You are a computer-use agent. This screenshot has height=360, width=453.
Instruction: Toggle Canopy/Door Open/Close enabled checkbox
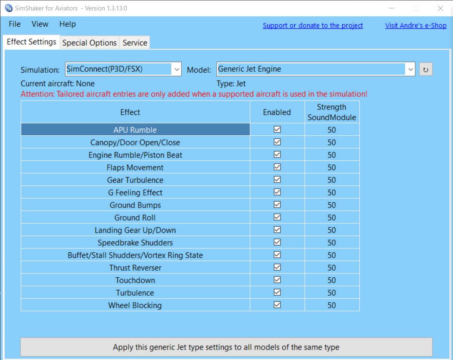click(277, 142)
